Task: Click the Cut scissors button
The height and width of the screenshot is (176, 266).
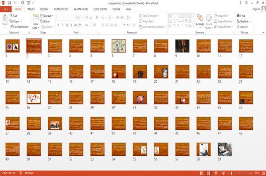Action: 13,15
